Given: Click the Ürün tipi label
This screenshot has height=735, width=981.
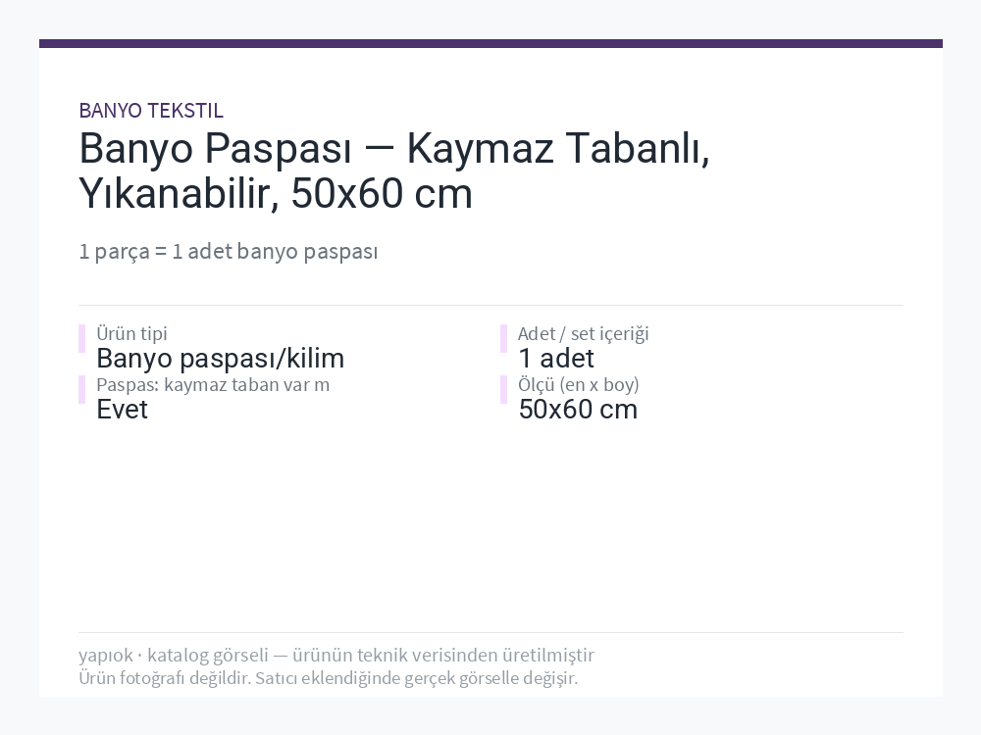Looking at the screenshot, I should click(131, 333).
